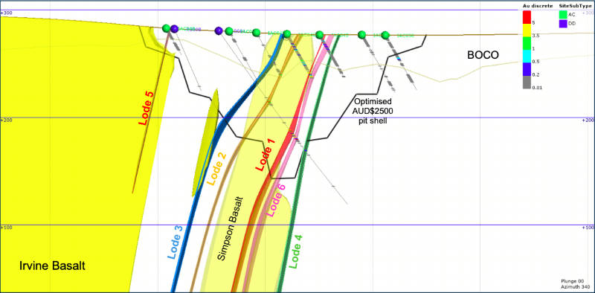Select the 'Lode 4' green label
Viewport: 595px width, 293px height.
click(296, 251)
